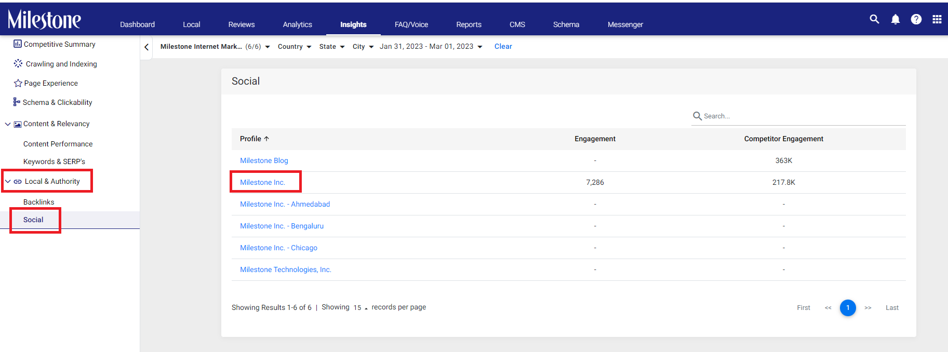Screen dimensions: 948x352
Task: Sort by Profile arrow icon
Action: (266, 139)
